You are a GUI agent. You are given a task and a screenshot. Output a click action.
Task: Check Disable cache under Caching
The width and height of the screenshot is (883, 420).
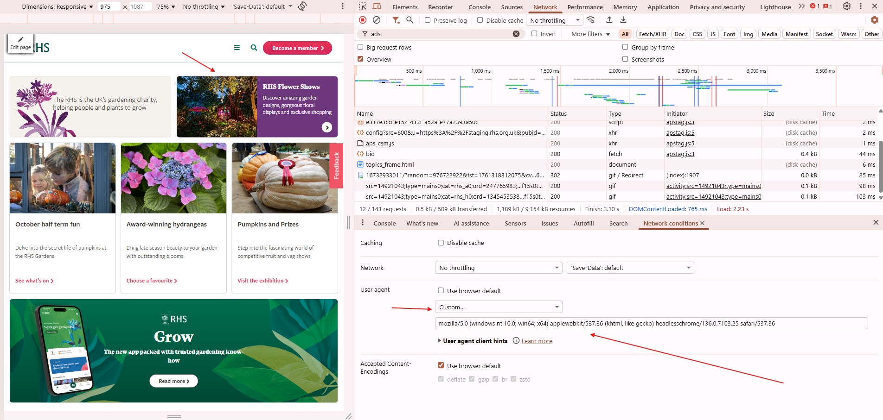(441, 243)
